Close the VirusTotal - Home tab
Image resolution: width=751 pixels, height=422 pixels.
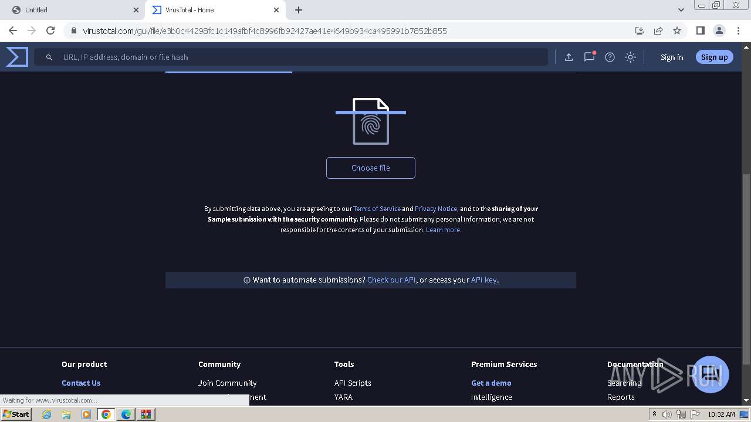point(277,10)
